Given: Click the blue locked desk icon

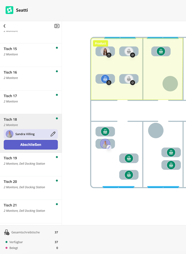Looking at the screenshot, I should pyautogui.click(x=105, y=79).
